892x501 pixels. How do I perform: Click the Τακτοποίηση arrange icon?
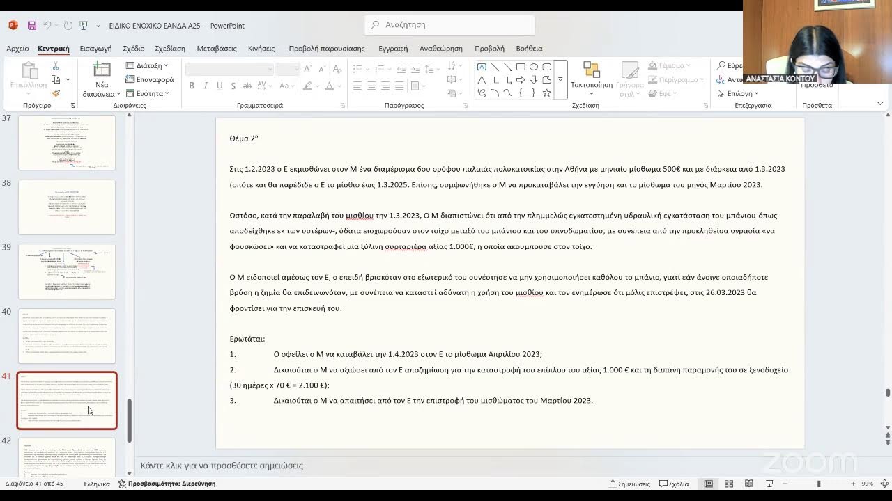tap(592, 70)
